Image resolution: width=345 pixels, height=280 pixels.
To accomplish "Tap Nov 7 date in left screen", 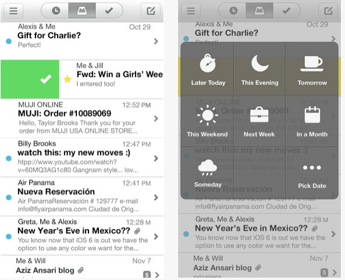I will click(x=141, y=261).
